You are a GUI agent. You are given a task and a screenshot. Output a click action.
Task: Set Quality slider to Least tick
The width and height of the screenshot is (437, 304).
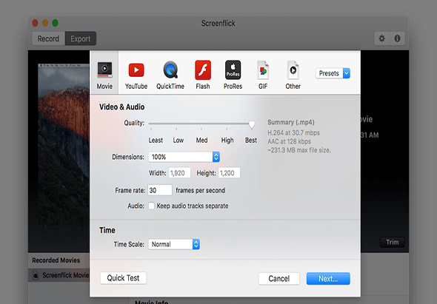tap(151, 128)
